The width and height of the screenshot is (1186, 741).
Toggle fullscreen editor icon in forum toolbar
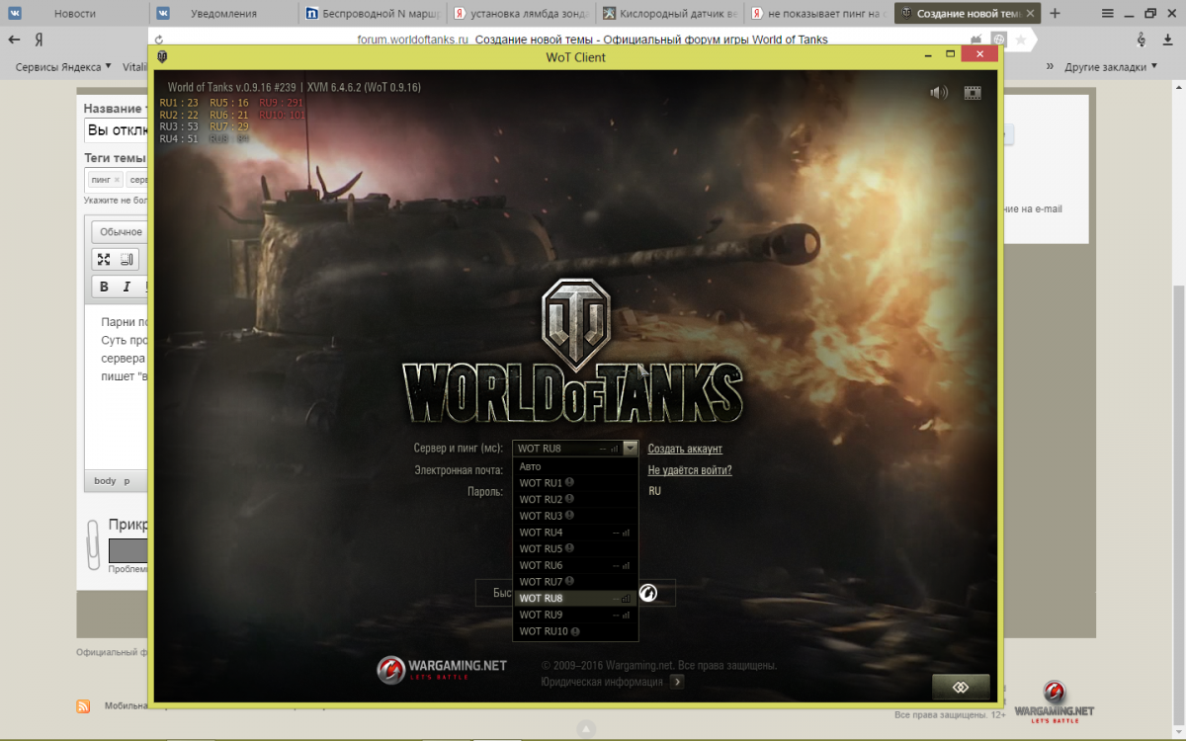[x=104, y=259]
